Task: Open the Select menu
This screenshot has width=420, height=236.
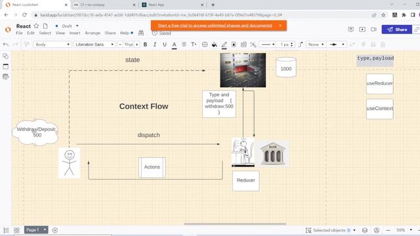Action: [x=45, y=33]
